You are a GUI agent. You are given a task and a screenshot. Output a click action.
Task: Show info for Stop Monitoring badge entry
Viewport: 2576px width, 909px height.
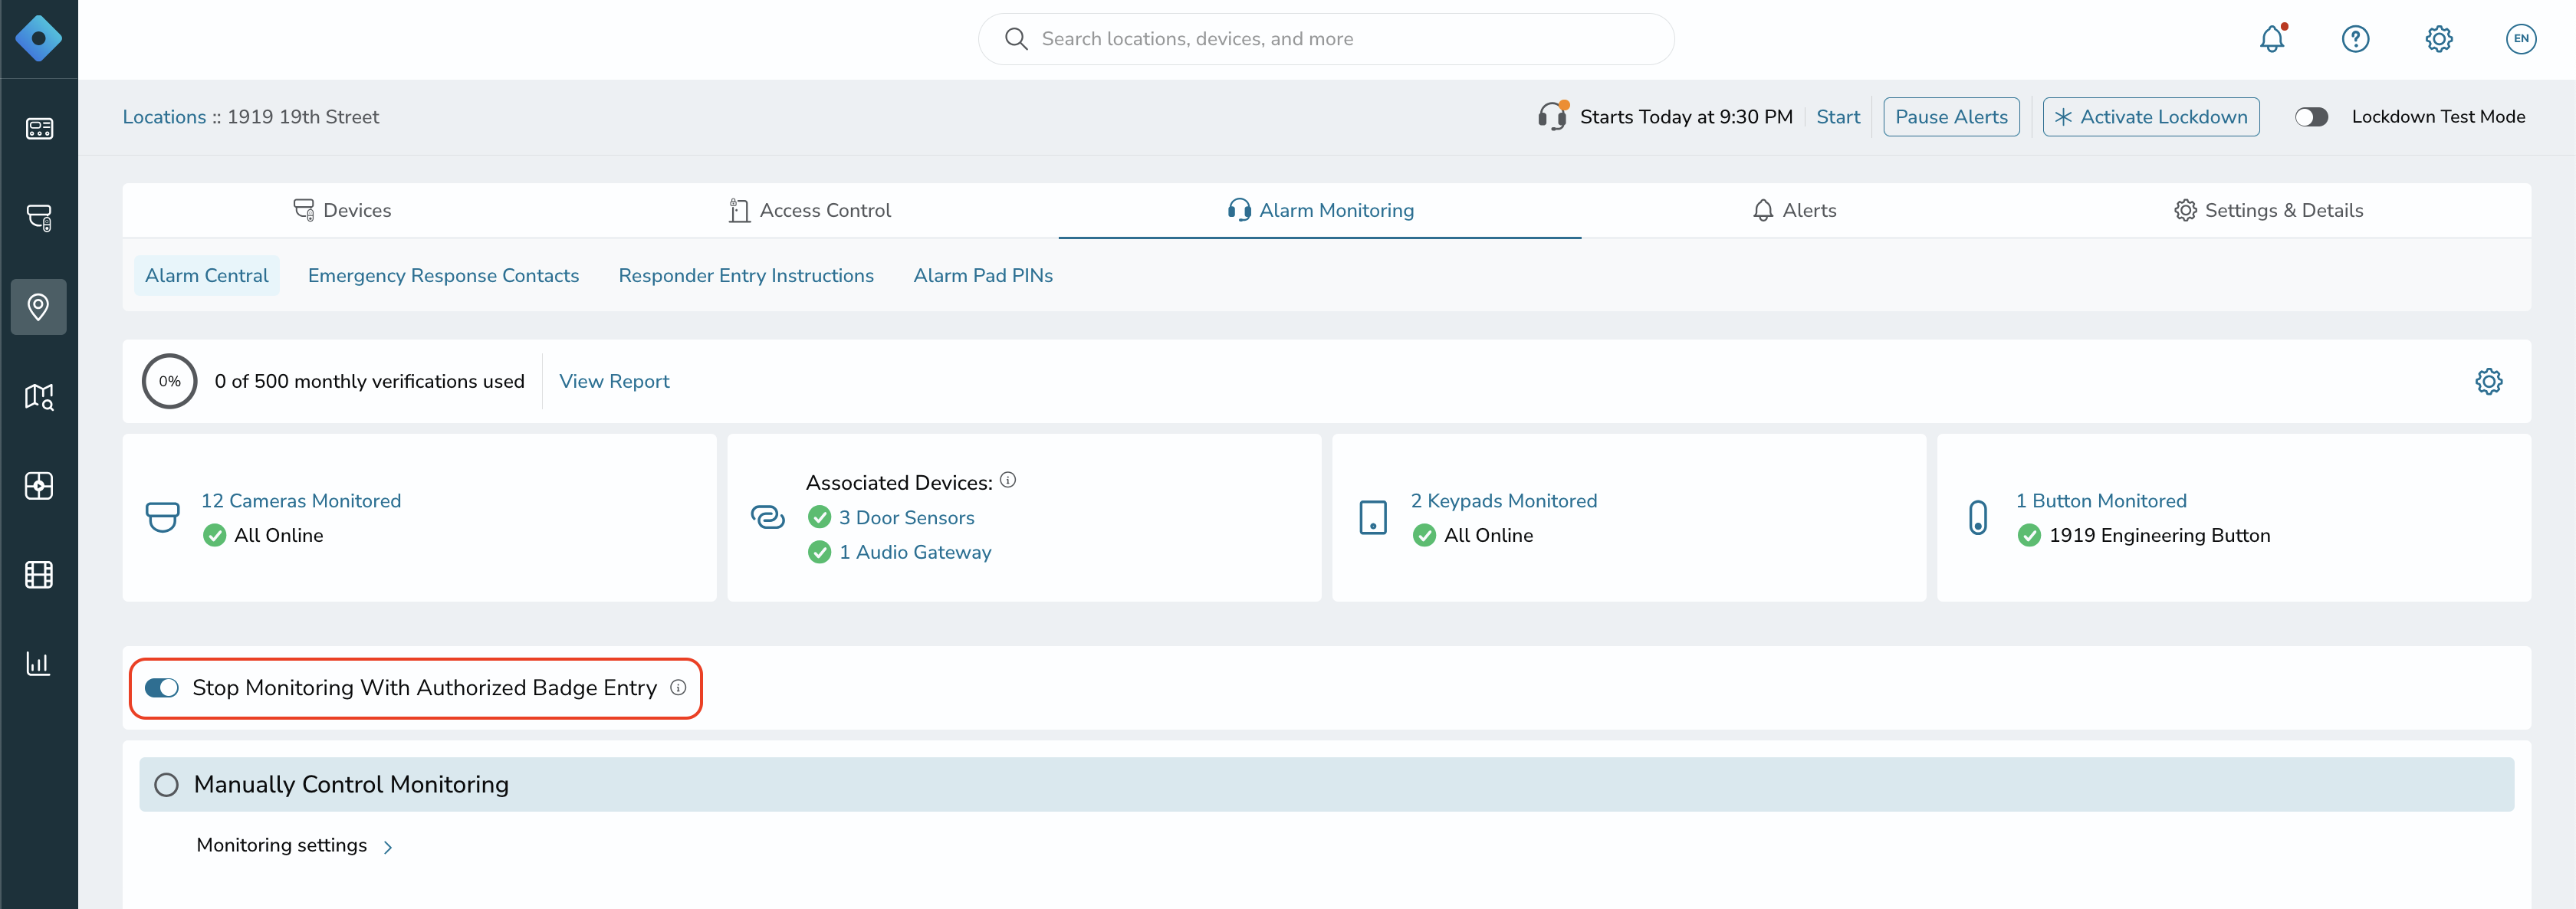678,687
